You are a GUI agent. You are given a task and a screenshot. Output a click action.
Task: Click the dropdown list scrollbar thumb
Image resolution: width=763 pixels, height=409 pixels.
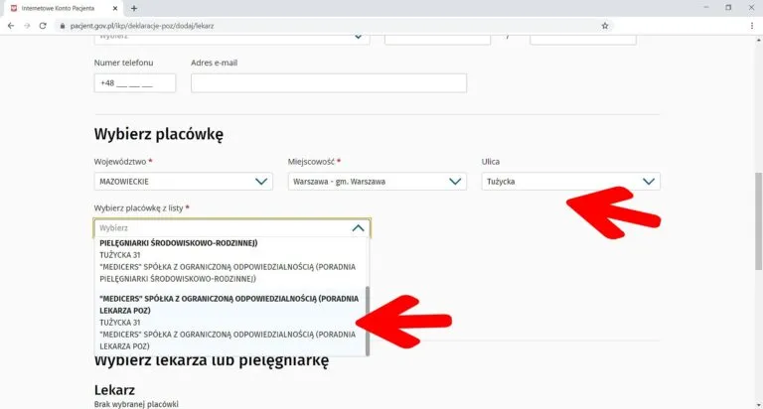368,321
